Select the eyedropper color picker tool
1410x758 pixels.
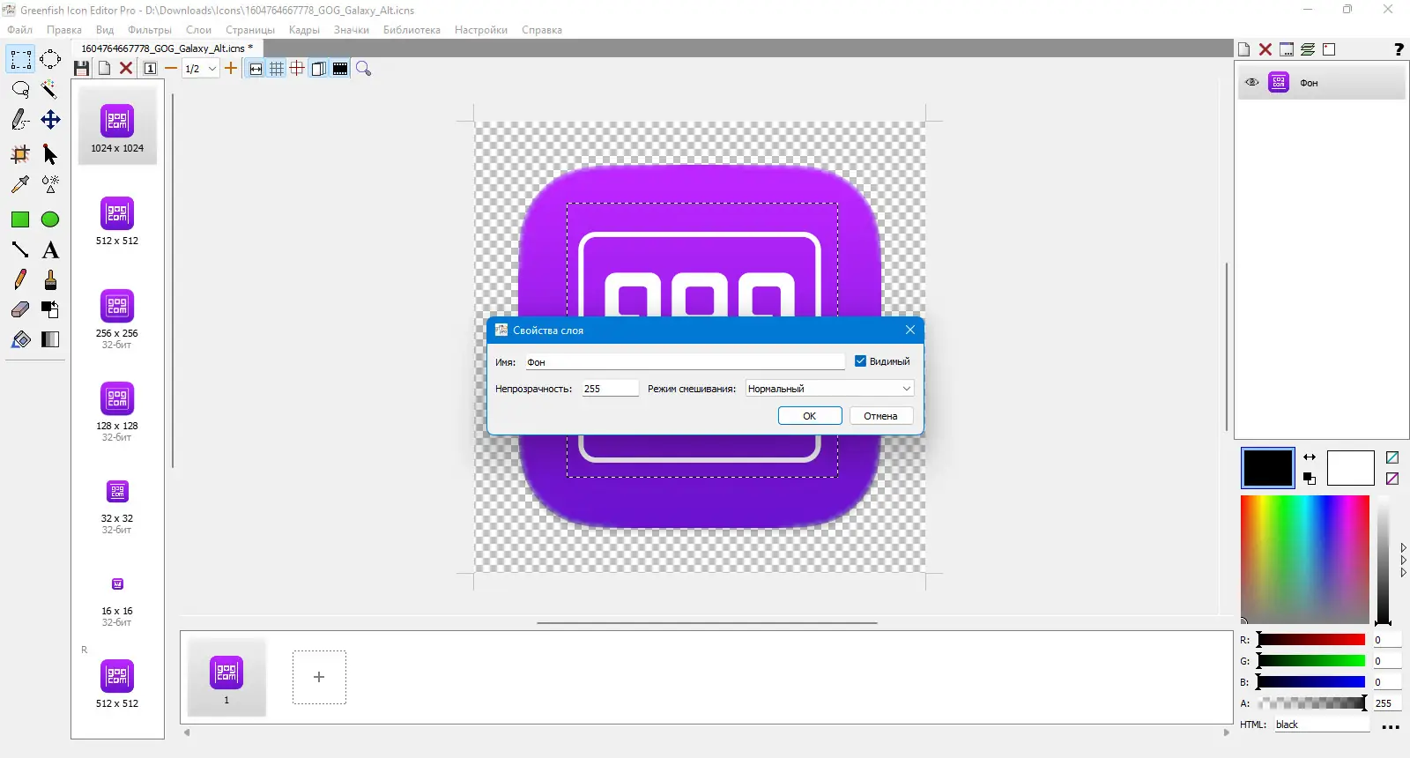21,184
